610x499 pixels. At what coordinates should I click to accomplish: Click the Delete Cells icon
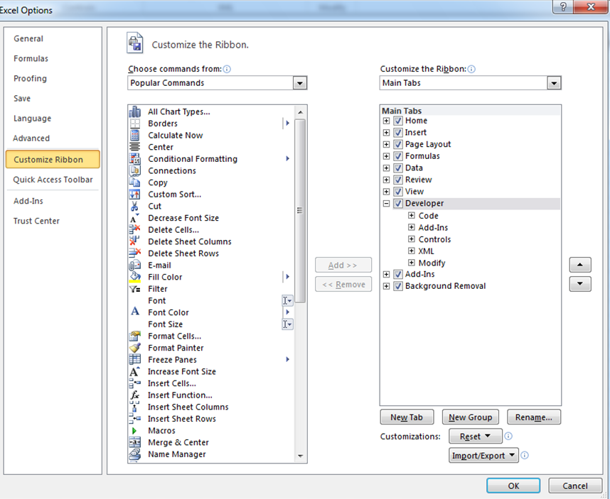tap(134, 229)
